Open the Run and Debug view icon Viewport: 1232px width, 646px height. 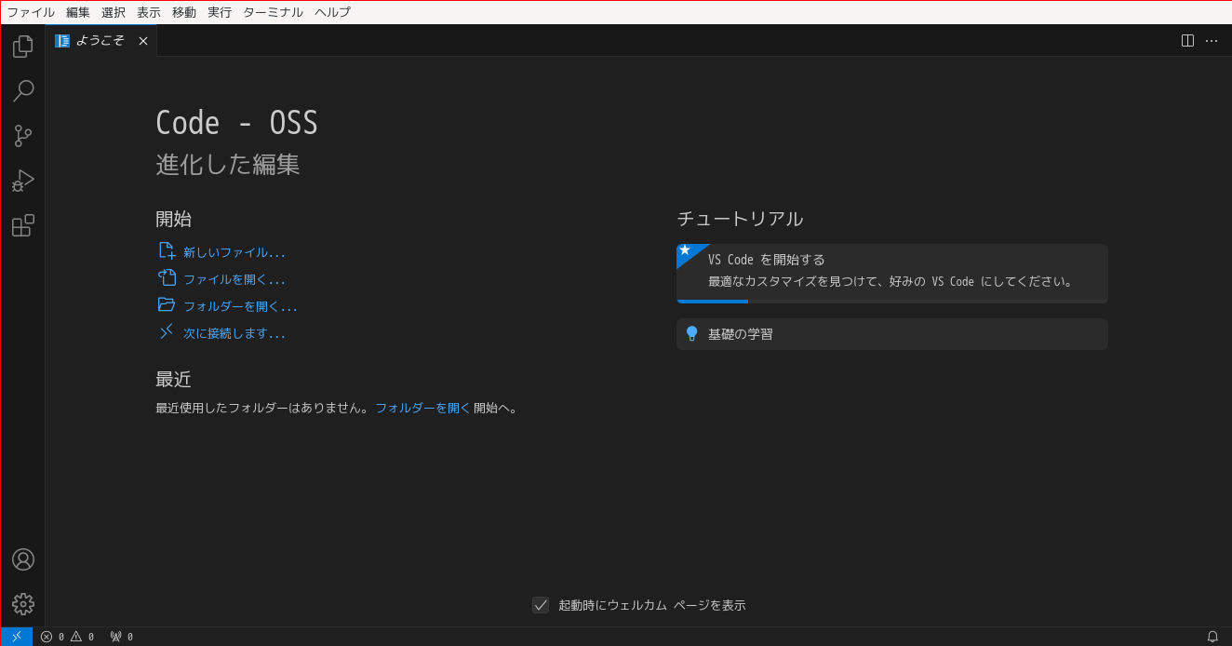click(x=23, y=181)
